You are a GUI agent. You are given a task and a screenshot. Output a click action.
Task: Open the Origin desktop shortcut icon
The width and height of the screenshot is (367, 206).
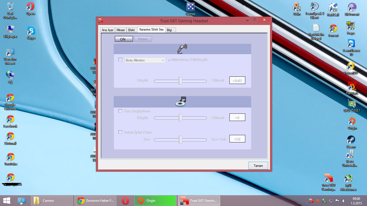coord(352,123)
